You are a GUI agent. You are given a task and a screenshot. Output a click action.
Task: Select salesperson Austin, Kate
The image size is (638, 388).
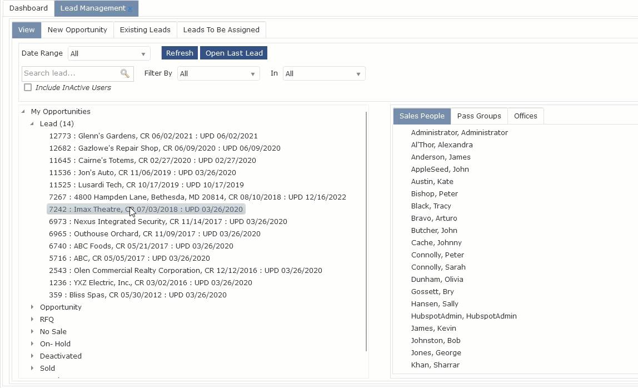[x=432, y=182]
